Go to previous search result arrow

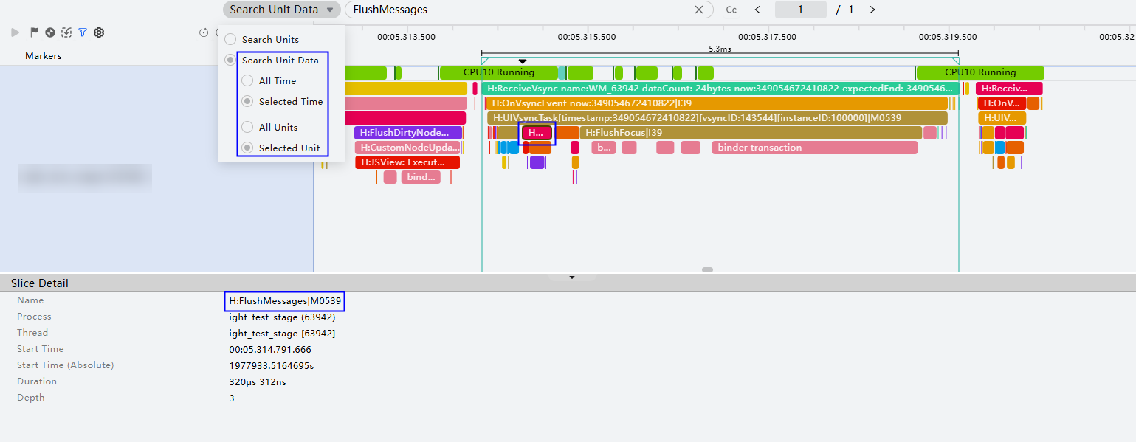[x=757, y=10]
